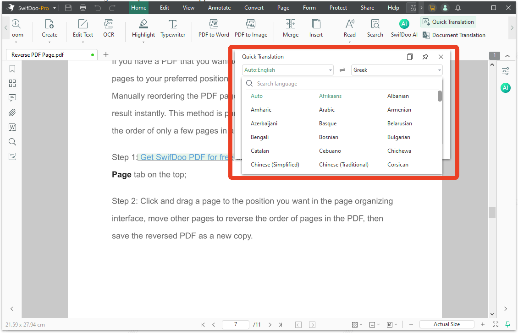Image resolution: width=518 pixels, height=333 pixels.
Task: Click the Insert page tool
Action: [316, 28]
